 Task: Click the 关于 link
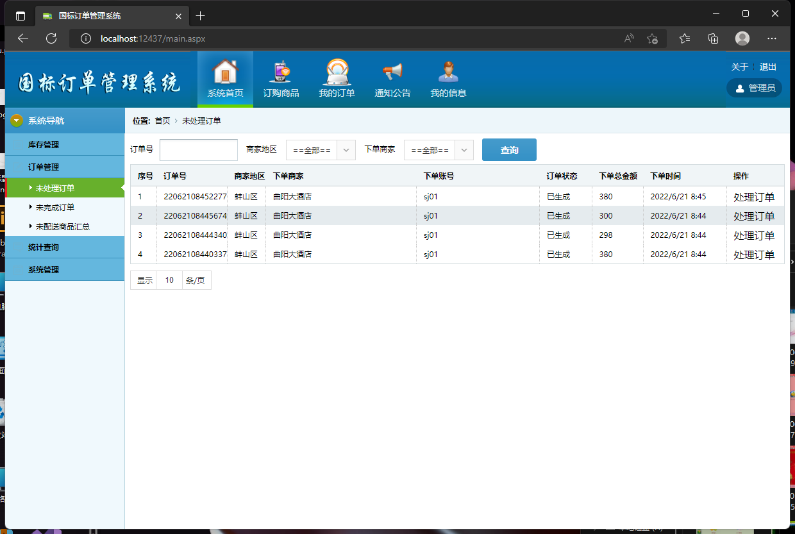tap(740, 67)
